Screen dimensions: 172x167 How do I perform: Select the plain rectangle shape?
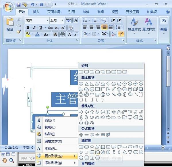(81, 72)
